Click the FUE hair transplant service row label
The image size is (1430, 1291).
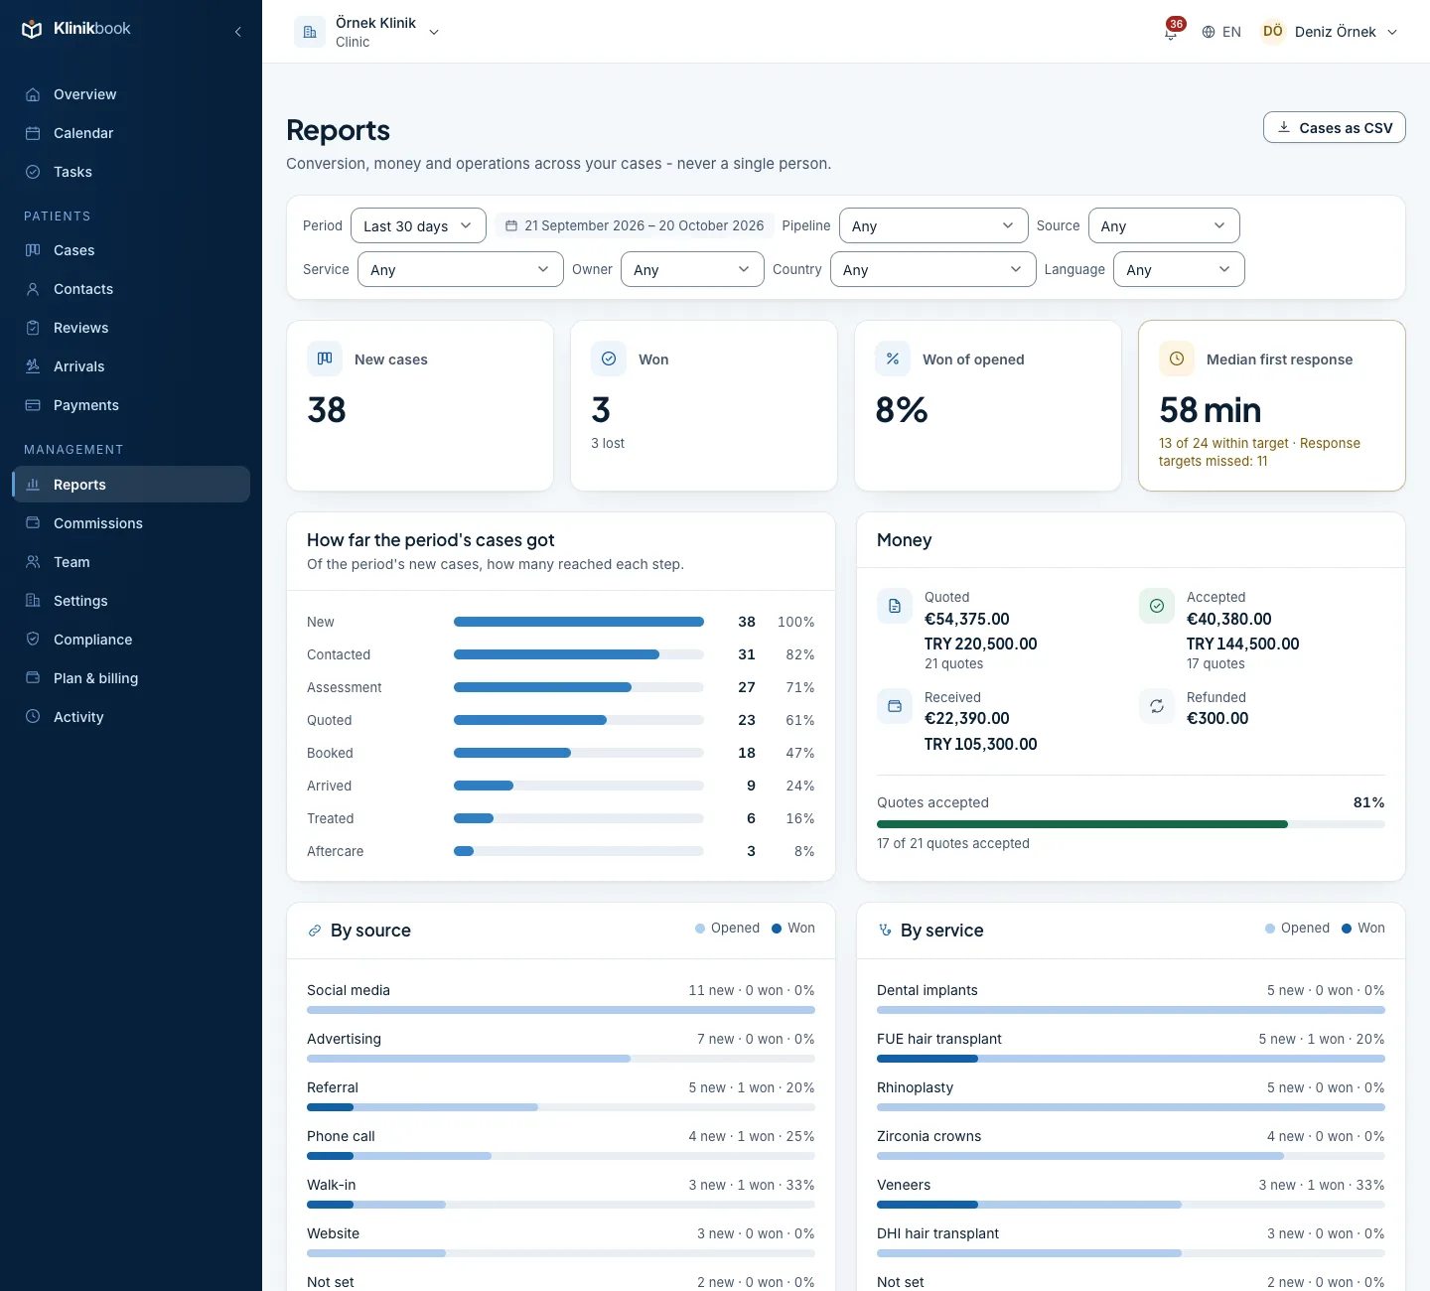[939, 1039]
